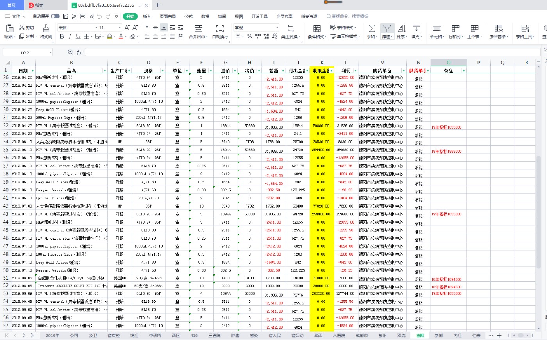Open a new document tab with plus
The image size is (547, 340).
[158, 5]
